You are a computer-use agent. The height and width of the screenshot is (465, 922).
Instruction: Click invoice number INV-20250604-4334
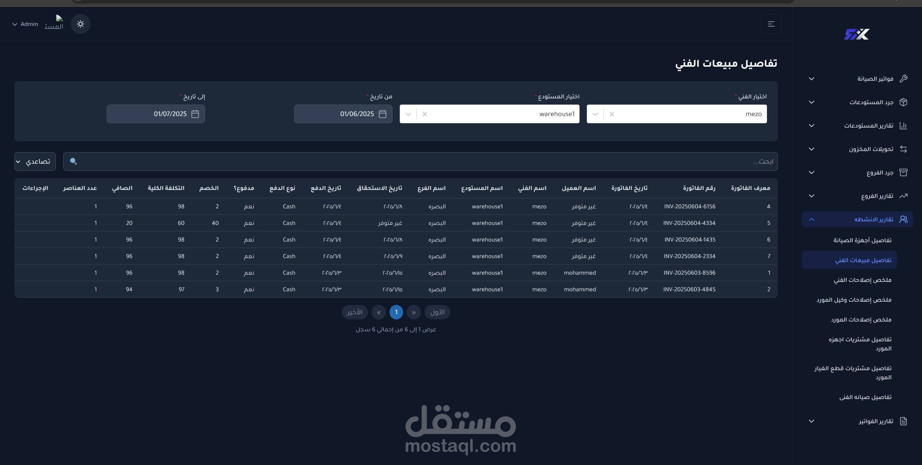(689, 223)
